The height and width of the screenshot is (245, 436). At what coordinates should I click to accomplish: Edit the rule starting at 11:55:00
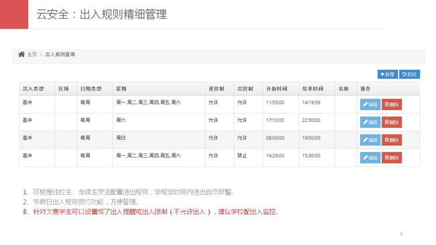click(370, 104)
